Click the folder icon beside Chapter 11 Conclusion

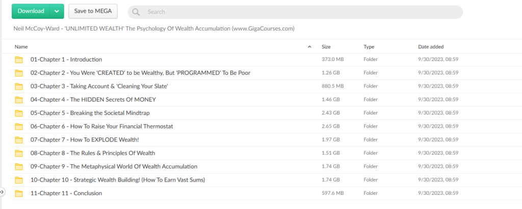coord(19,193)
